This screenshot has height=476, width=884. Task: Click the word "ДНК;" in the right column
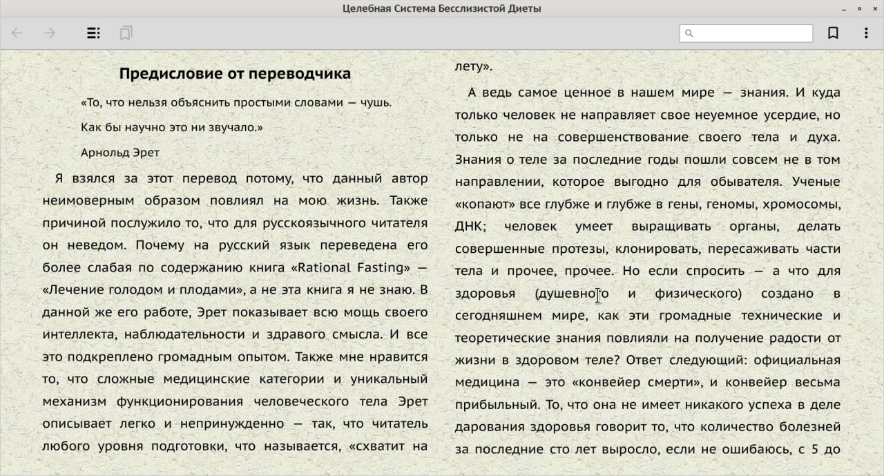tap(471, 227)
